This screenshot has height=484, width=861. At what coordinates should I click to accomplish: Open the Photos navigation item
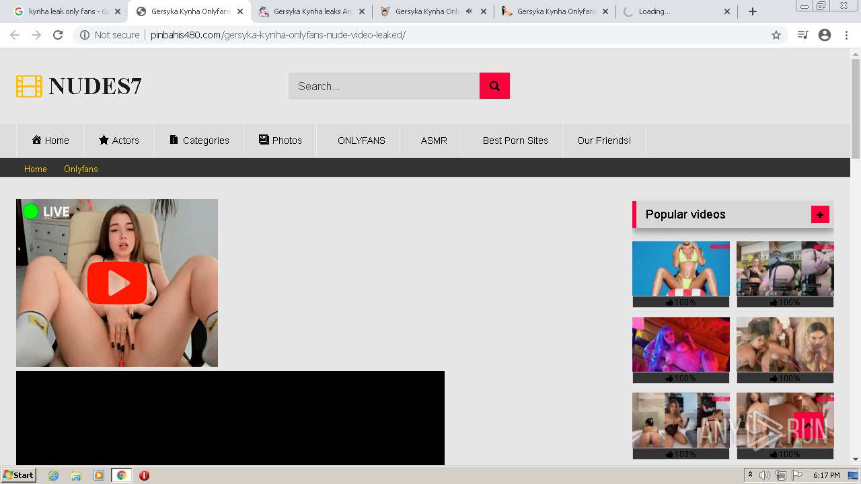(x=280, y=140)
